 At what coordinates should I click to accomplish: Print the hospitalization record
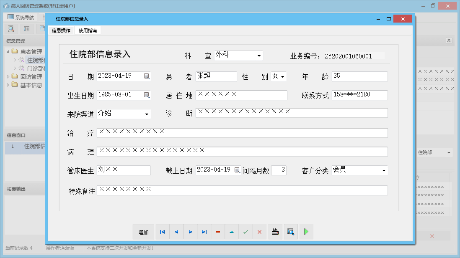275,232
